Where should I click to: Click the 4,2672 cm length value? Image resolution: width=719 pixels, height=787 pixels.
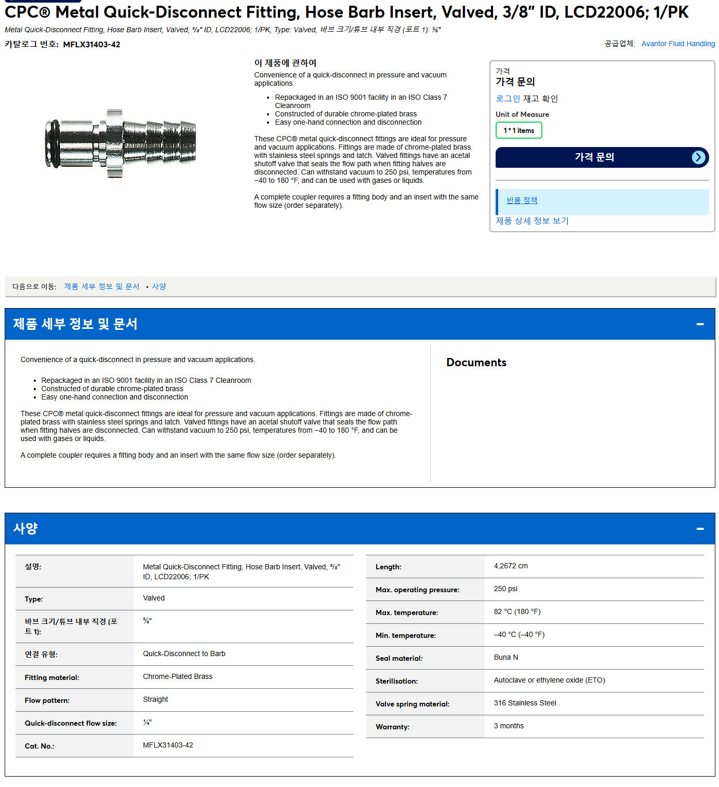click(511, 566)
